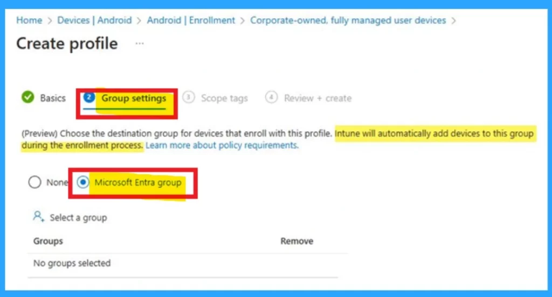Select the None radio button
Screen dimensions: 552x297
click(35, 182)
